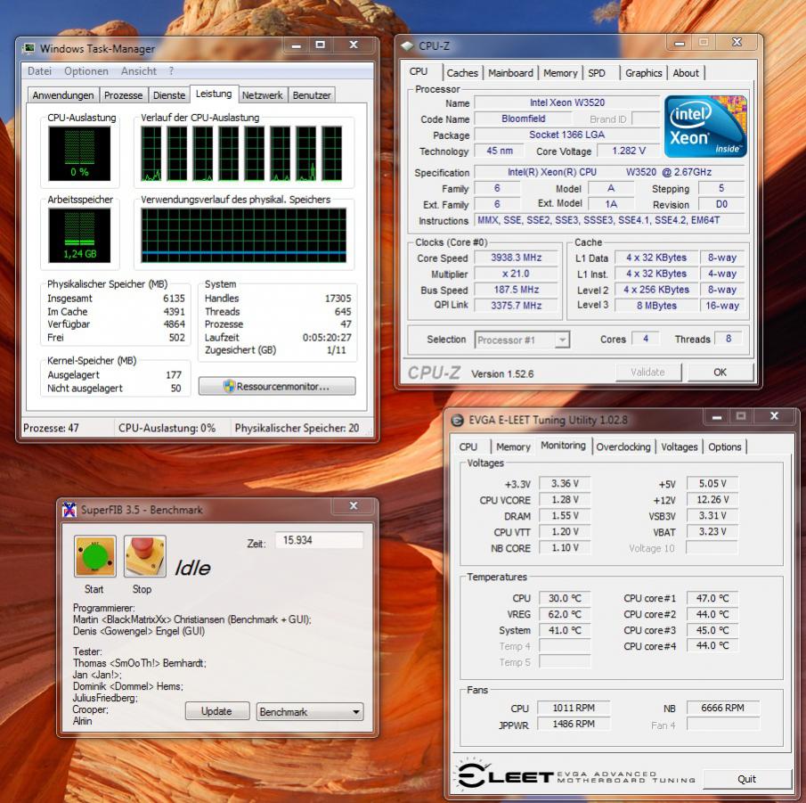Click the Validate button in CPU-Z
806x803 pixels.
[648, 372]
